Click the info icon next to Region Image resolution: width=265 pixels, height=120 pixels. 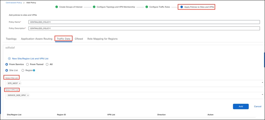click(34, 70)
